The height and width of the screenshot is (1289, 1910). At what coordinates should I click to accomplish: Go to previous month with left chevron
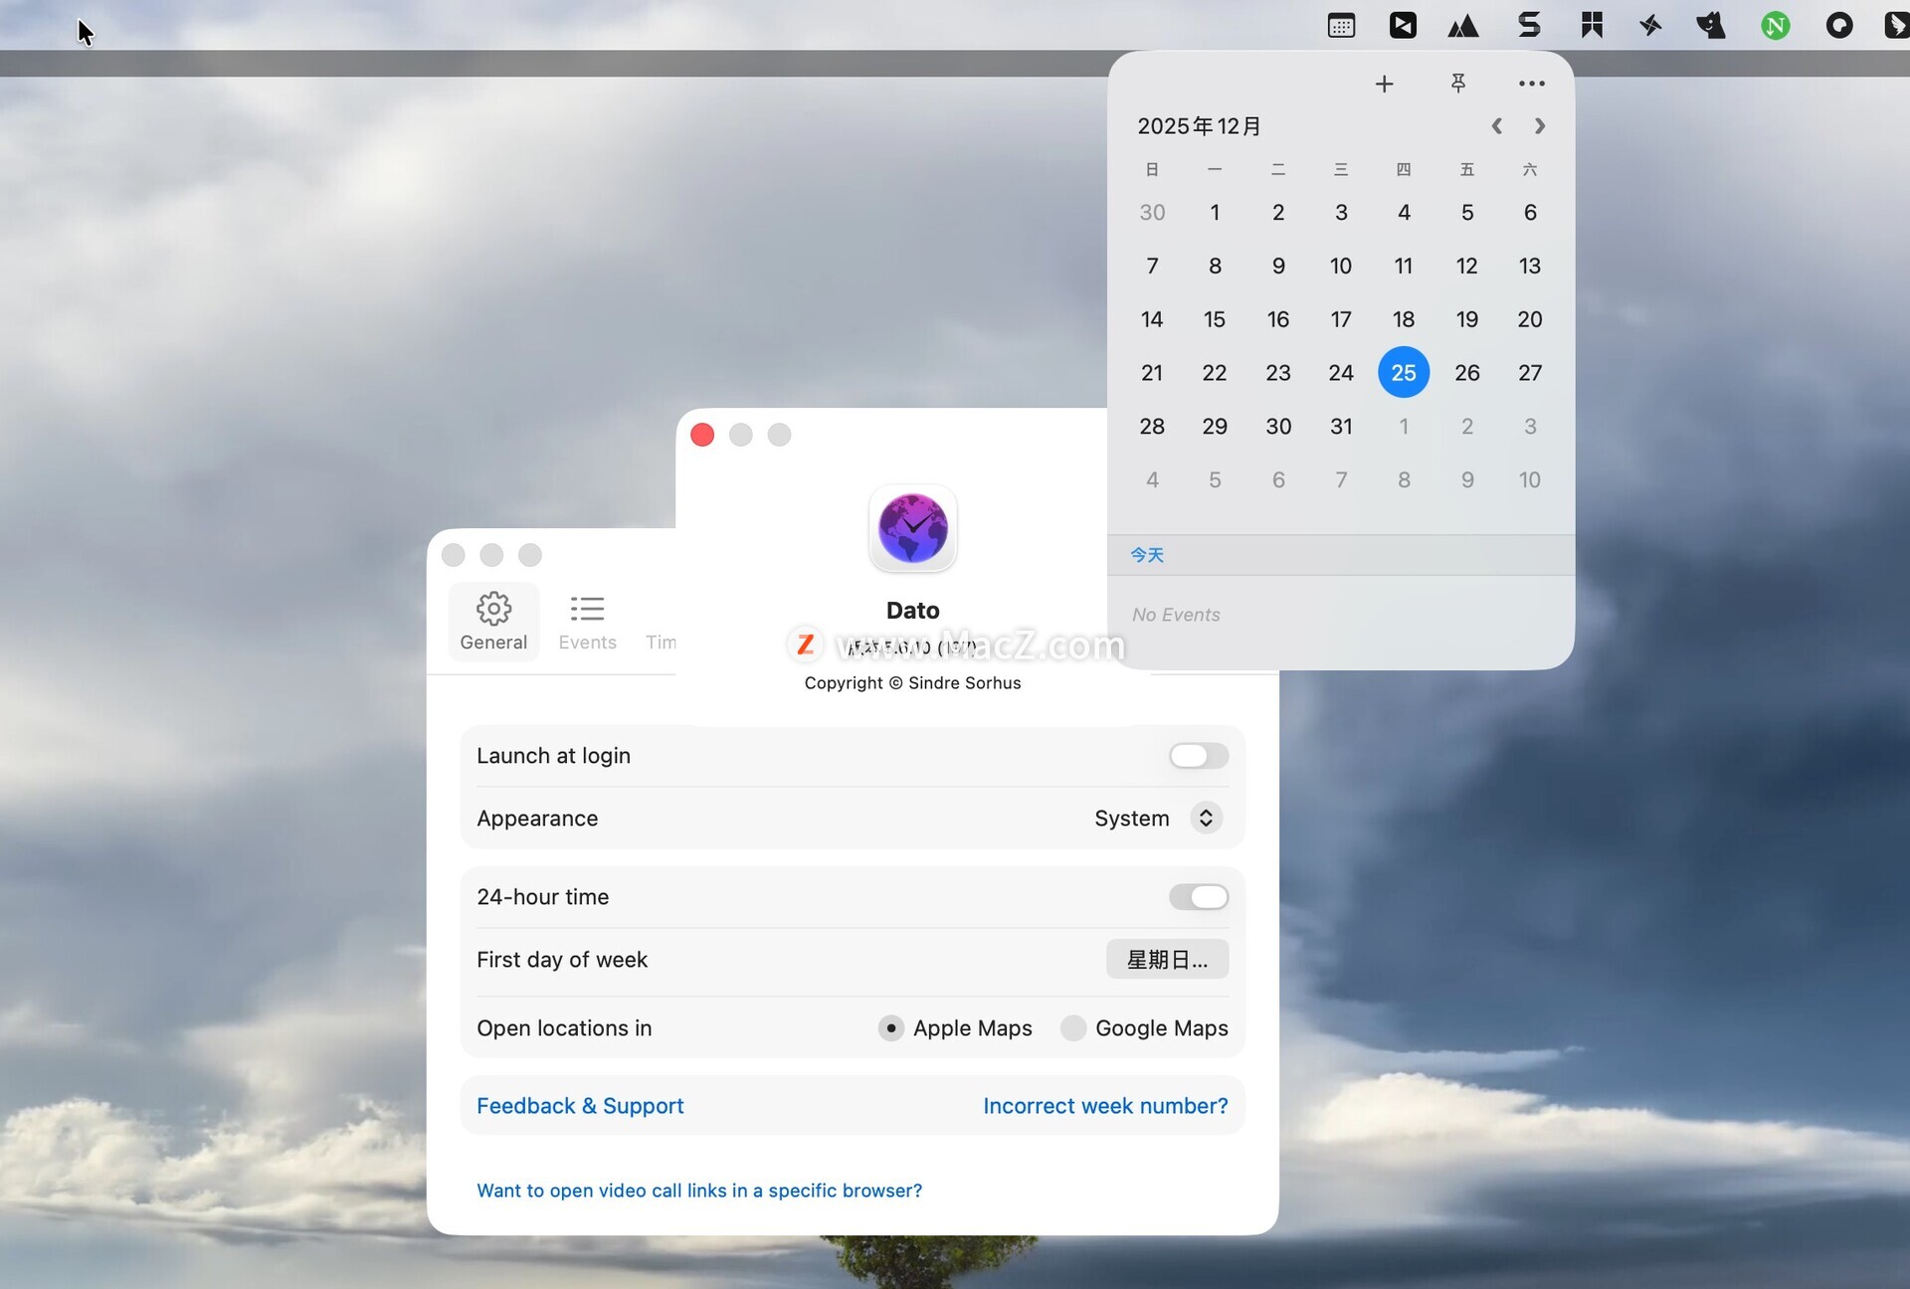1496,126
